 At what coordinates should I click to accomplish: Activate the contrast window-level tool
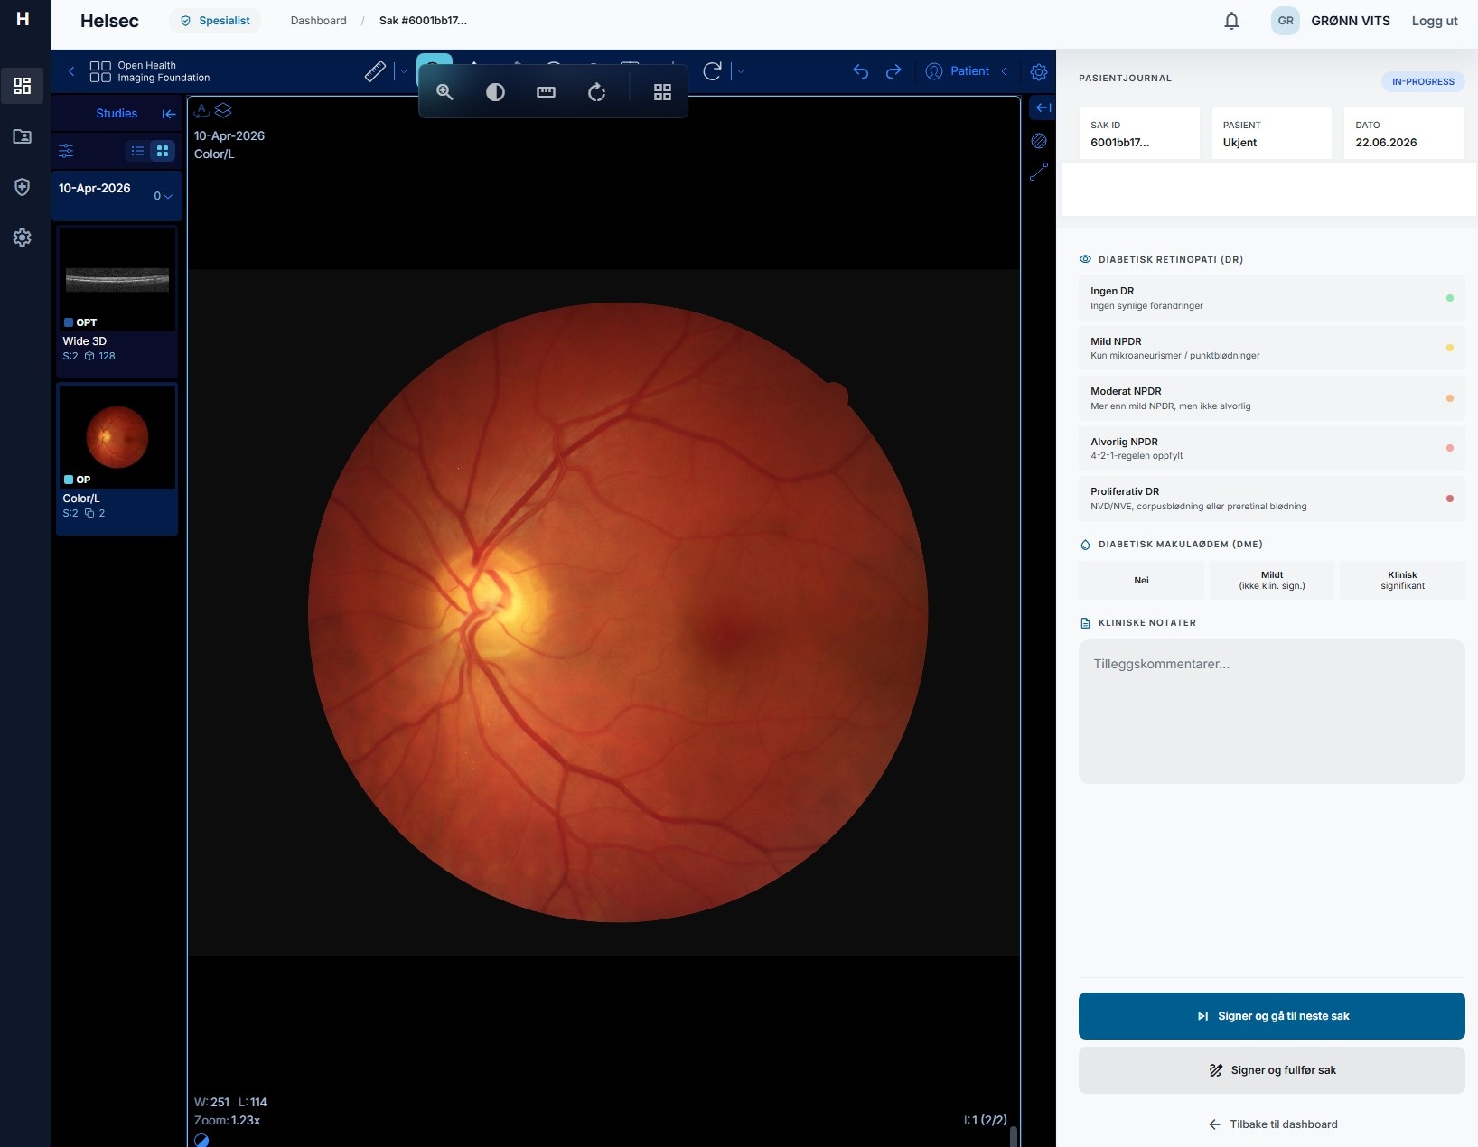point(495,92)
